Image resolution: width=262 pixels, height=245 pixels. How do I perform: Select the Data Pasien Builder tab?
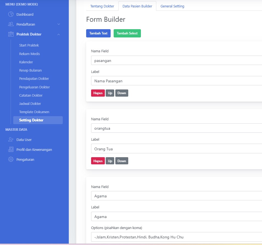(x=137, y=6)
